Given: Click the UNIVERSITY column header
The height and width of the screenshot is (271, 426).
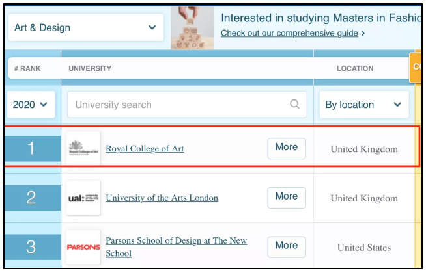Looking at the screenshot, I should [x=90, y=68].
